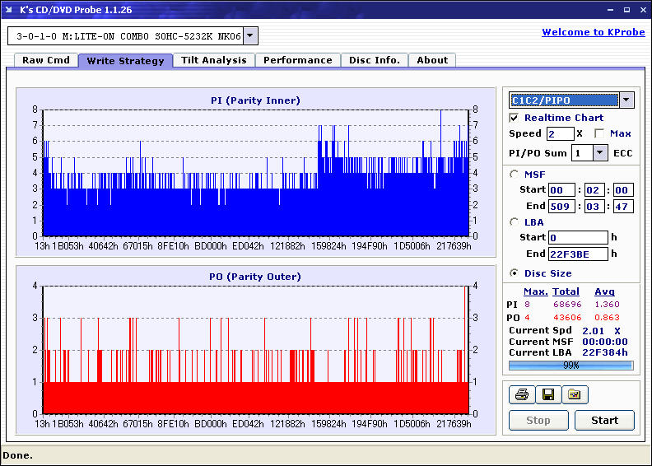The height and width of the screenshot is (466, 652).
Task: Open the LITE-ON drive selection dropdown
Action: click(250, 36)
